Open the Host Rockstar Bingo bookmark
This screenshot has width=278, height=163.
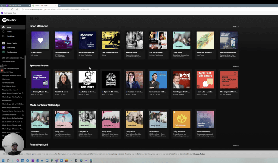9,13
